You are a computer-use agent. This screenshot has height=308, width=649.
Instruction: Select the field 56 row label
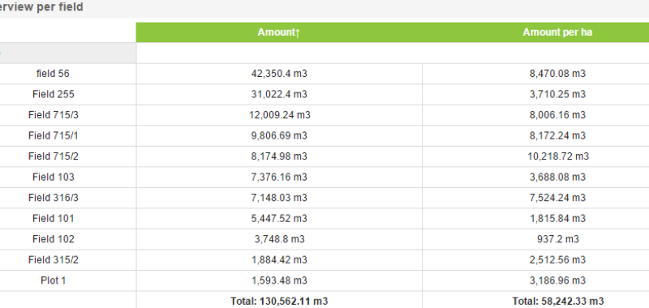(x=53, y=74)
